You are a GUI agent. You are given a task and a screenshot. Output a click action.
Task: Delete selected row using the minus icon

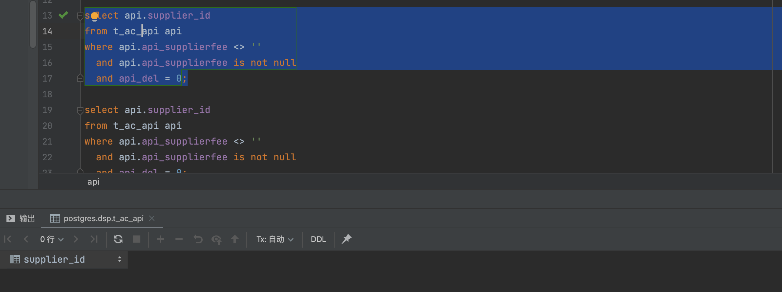(179, 239)
